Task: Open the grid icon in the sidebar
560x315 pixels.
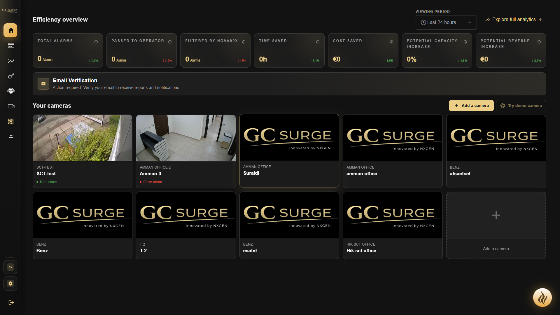Action: coord(11,121)
